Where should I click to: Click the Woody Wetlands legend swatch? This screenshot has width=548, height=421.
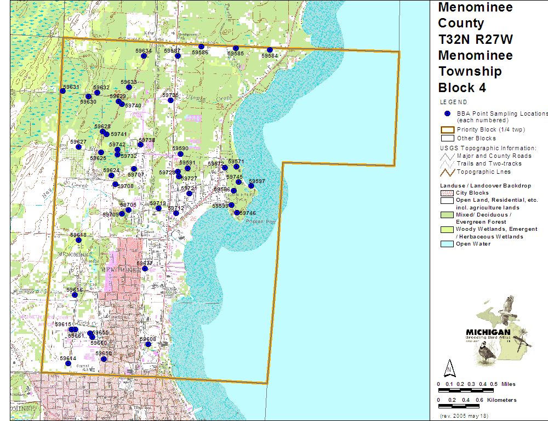click(447, 229)
